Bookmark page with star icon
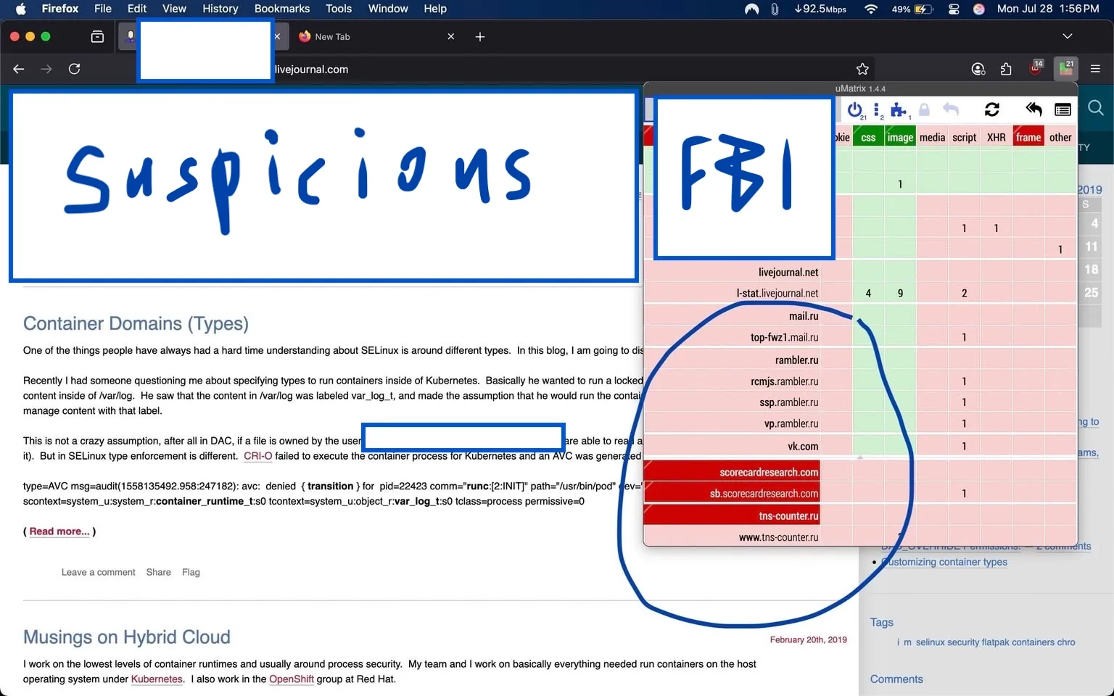1114x696 pixels. [x=862, y=69]
